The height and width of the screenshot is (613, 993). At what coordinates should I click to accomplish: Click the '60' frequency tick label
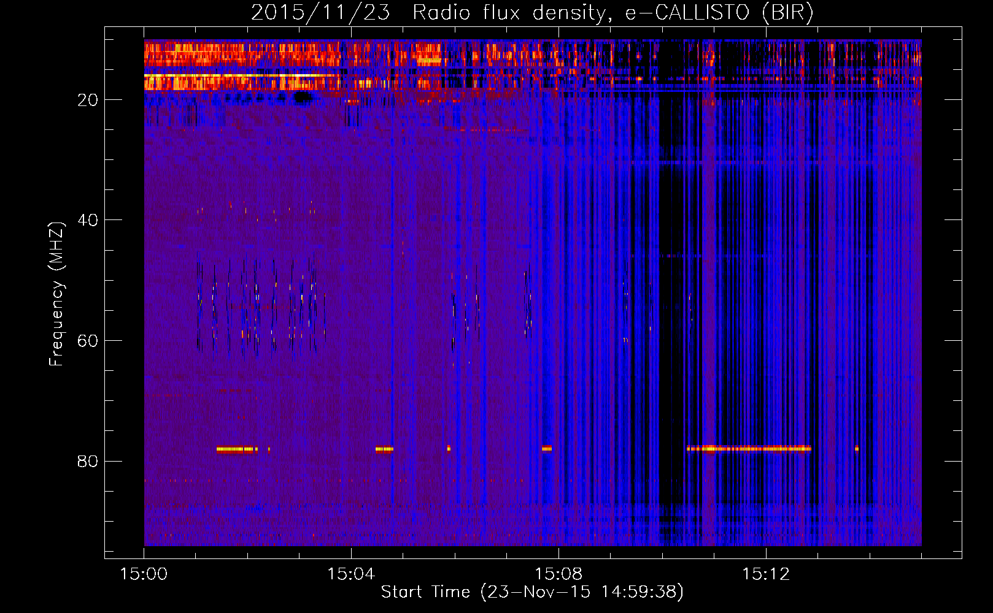[x=88, y=341]
